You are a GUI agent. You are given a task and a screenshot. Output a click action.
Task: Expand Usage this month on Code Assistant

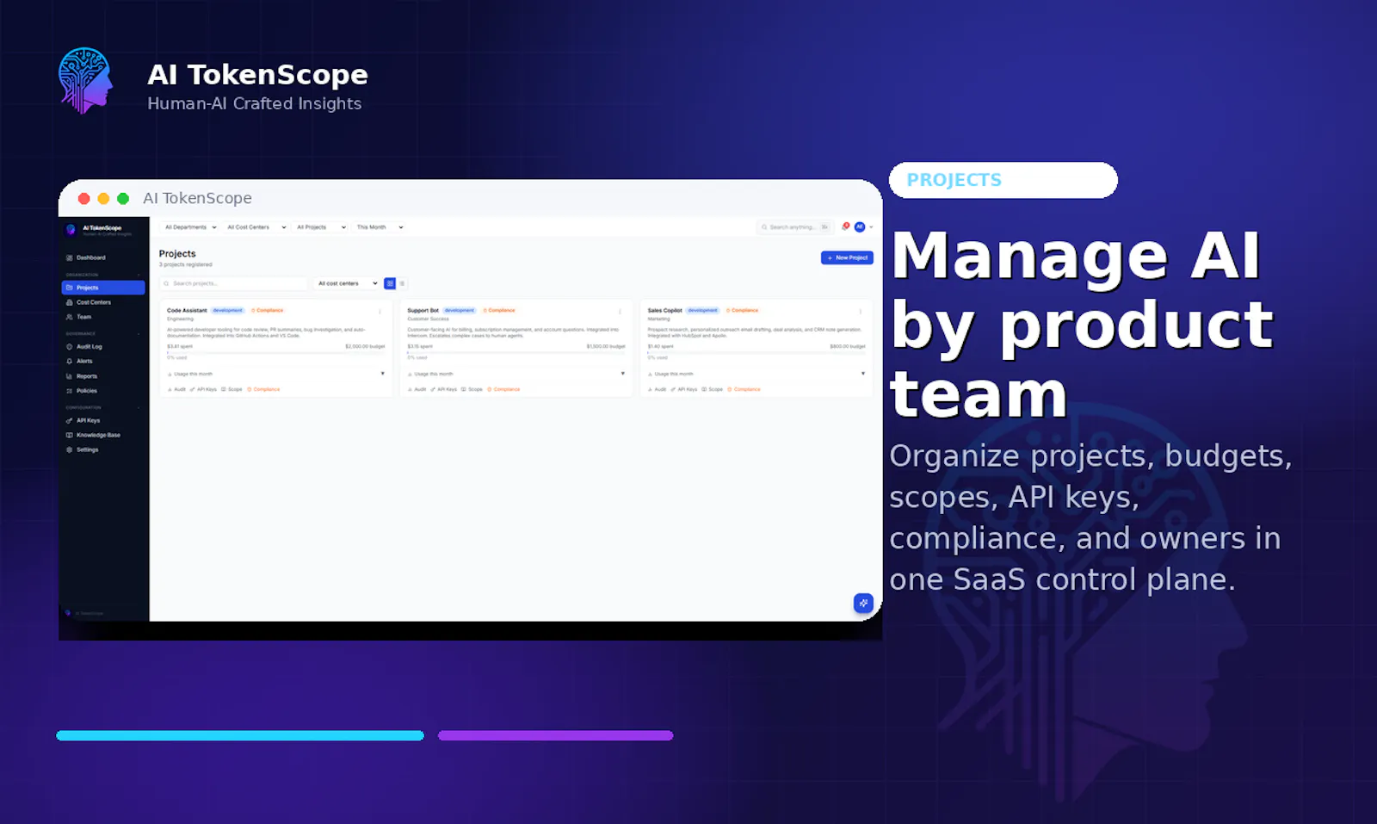click(x=275, y=374)
